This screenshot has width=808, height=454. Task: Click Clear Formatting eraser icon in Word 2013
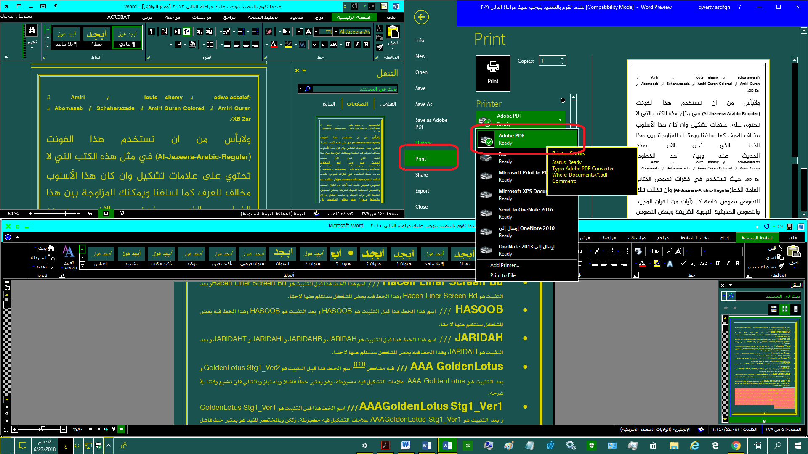269,32
